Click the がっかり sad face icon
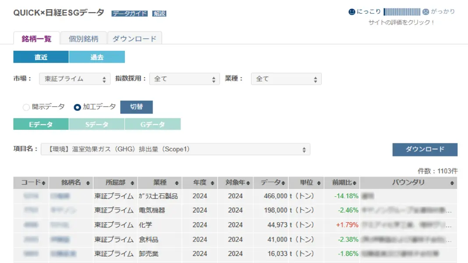468x263 pixels. tap(425, 12)
